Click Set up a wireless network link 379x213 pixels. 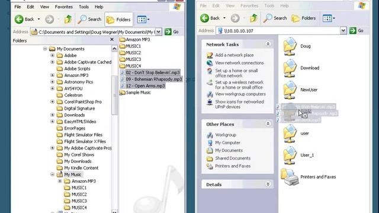point(239,85)
